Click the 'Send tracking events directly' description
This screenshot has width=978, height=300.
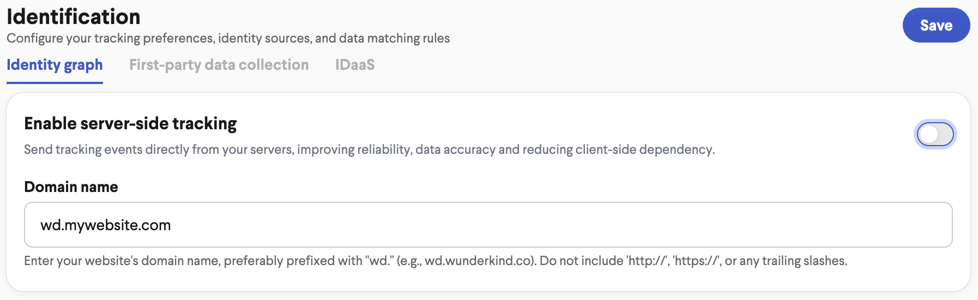pyautogui.click(x=369, y=149)
